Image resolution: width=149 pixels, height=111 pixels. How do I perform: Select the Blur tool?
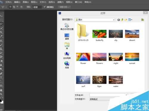[1, 65]
